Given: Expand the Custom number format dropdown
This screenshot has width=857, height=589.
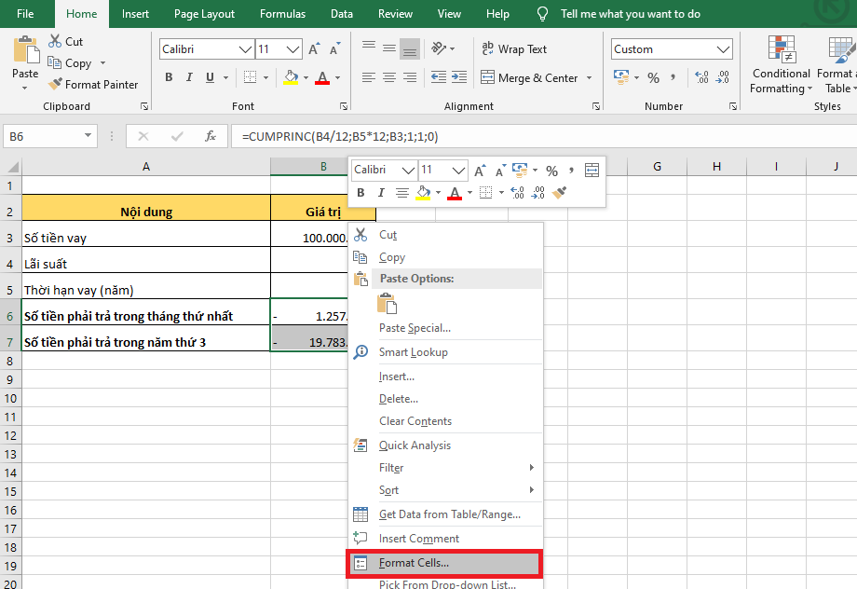Looking at the screenshot, I should 724,49.
